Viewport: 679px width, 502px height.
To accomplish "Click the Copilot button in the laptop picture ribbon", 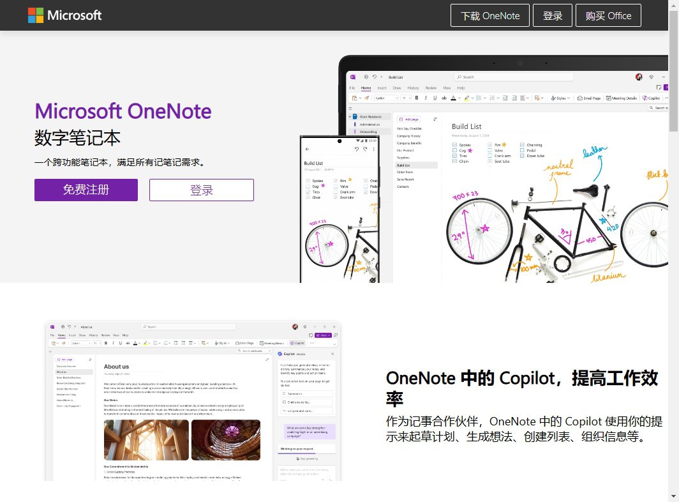I will pos(652,98).
